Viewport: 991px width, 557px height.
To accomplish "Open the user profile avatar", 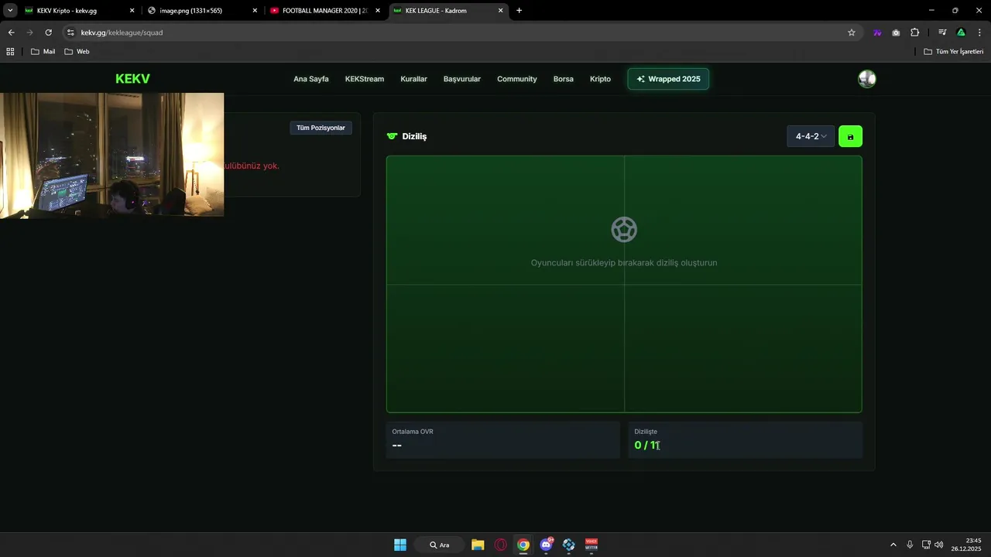I will [x=867, y=79].
